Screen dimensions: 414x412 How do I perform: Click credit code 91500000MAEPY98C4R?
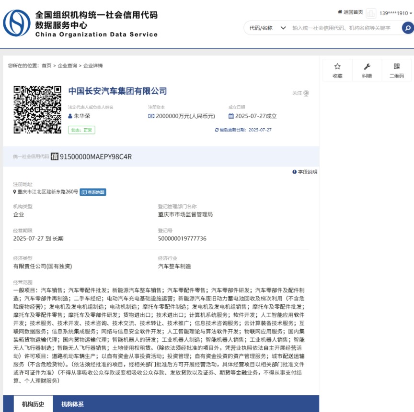click(95, 157)
